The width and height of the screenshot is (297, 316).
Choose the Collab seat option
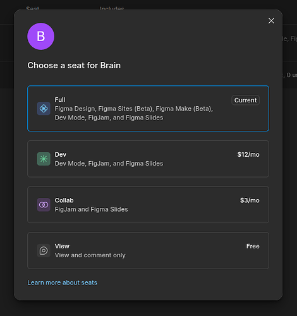(148, 205)
